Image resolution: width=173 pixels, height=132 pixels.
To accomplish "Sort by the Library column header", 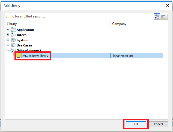I will pyautogui.click(x=57, y=24).
